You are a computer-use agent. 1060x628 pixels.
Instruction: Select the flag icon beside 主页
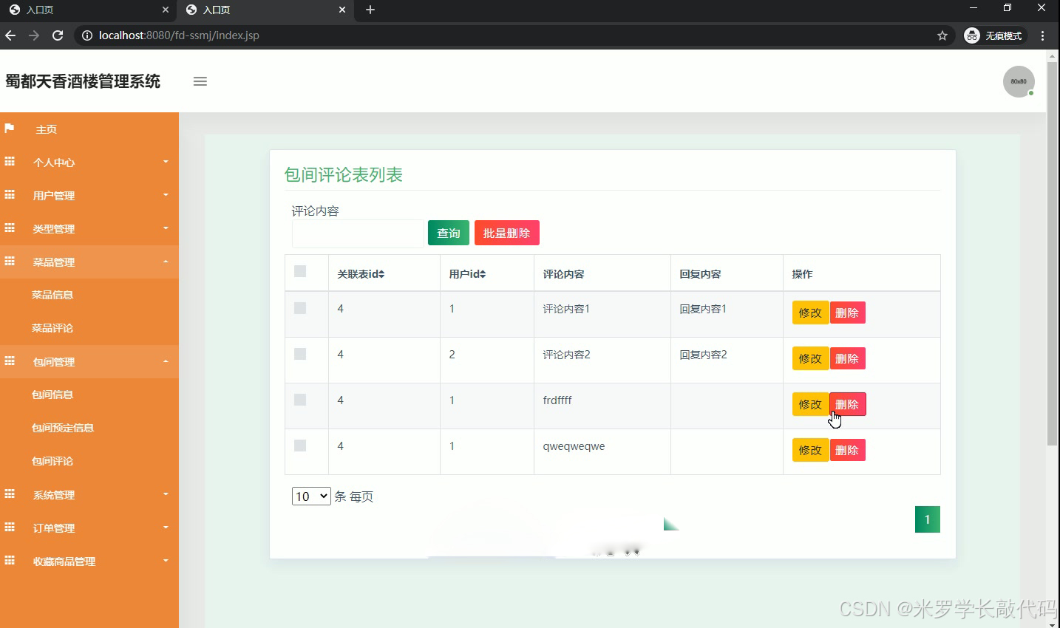click(x=10, y=129)
